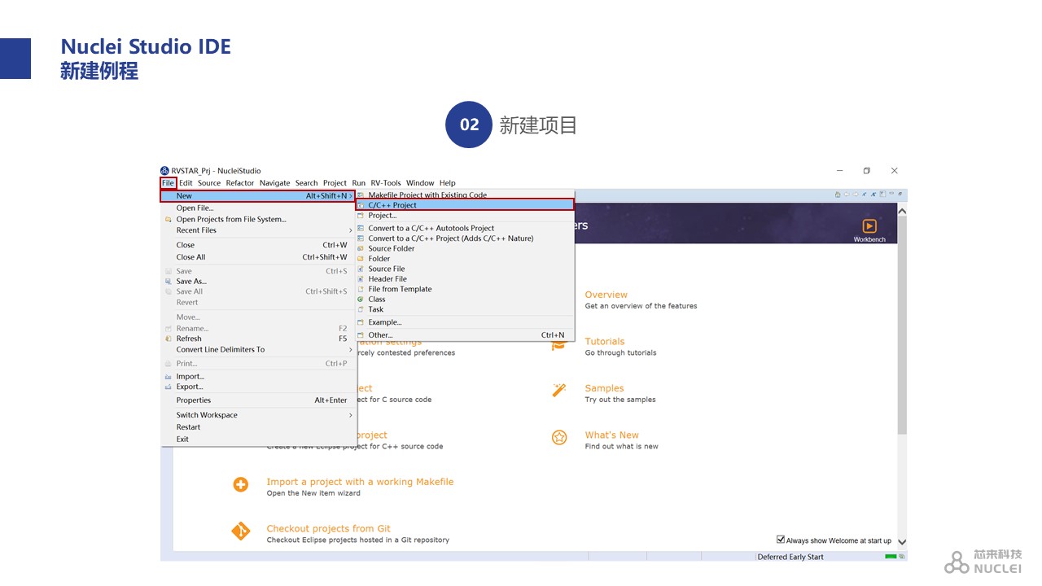Select Source Folder in New submenu
This screenshot has width=1042, height=586.
tap(465, 249)
